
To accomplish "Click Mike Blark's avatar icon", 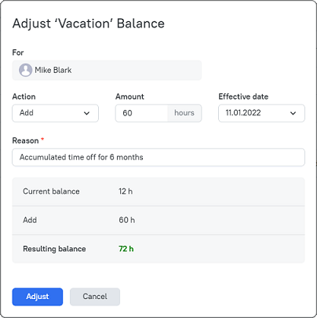I will [25, 70].
